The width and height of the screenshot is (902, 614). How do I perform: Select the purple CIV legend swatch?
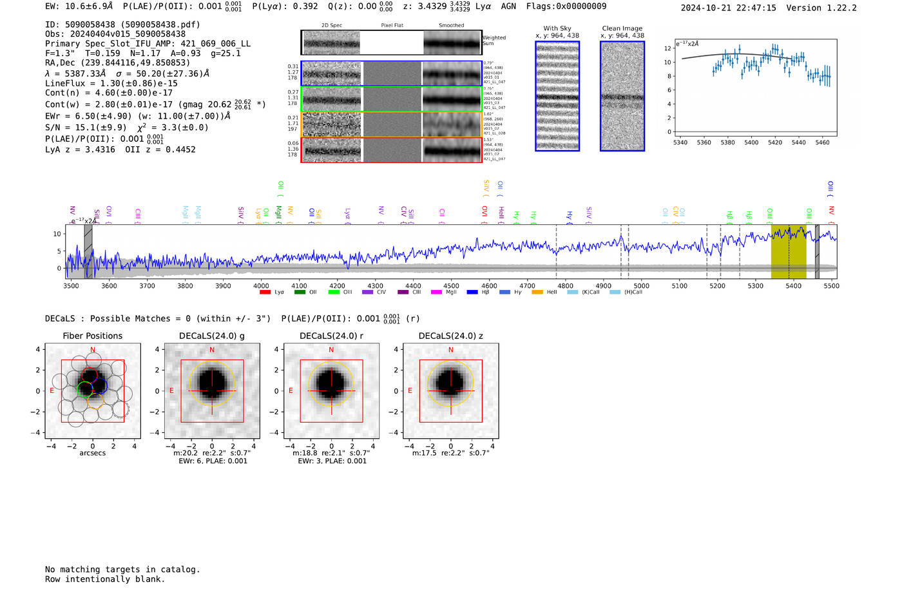368,293
